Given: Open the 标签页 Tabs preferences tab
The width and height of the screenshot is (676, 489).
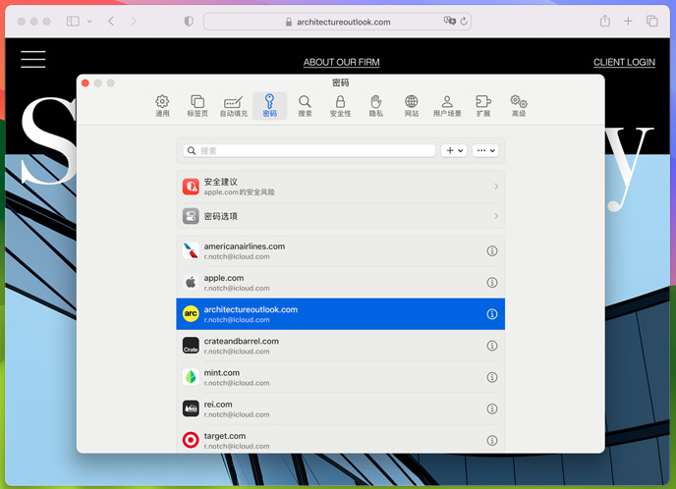Looking at the screenshot, I should (197, 106).
